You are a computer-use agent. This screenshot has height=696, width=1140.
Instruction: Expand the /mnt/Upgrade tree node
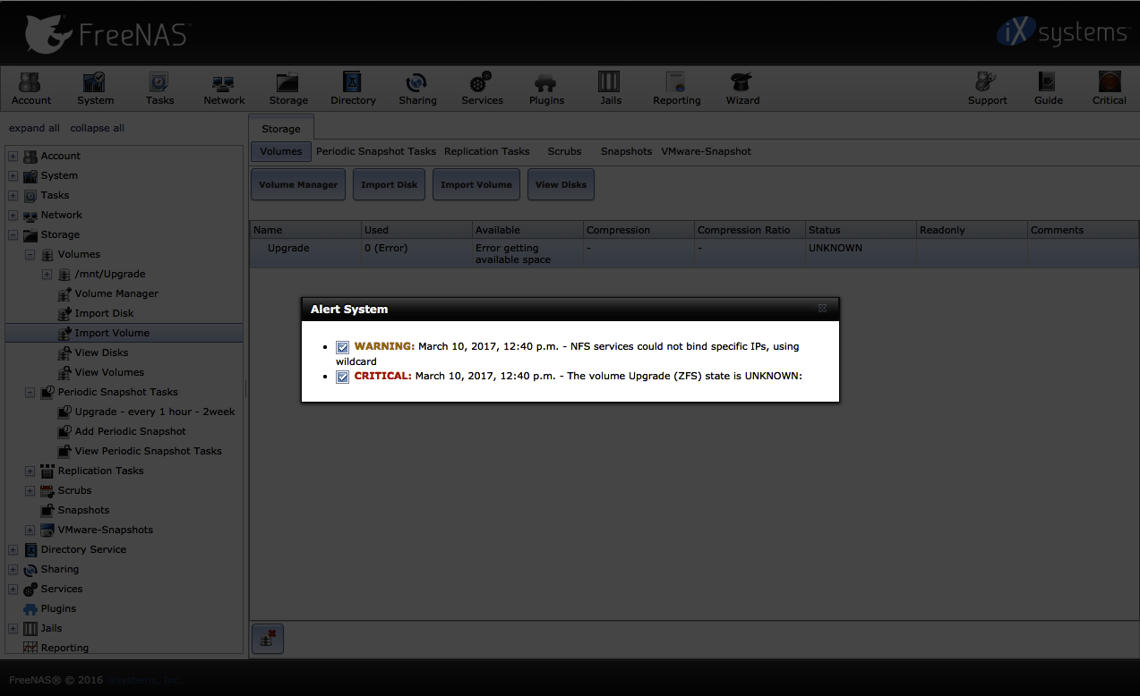[x=47, y=274]
